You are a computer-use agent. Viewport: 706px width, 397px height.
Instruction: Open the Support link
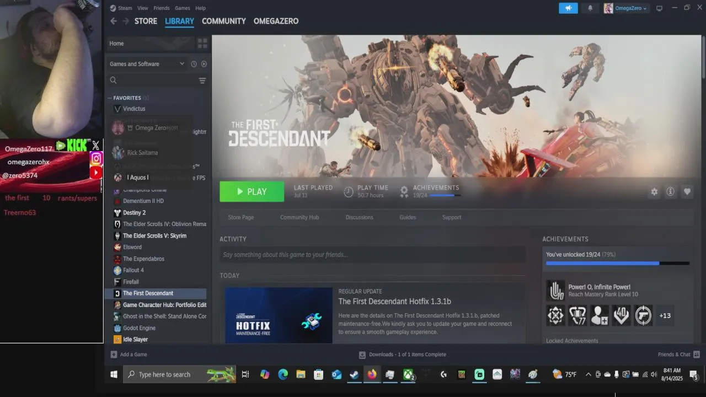coord(451,217)
